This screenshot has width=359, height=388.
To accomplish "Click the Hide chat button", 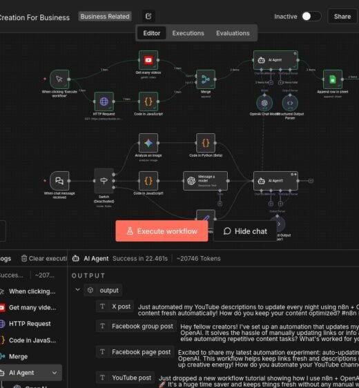I will pos(245,231).
